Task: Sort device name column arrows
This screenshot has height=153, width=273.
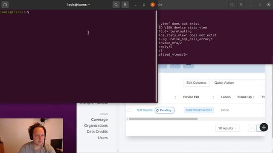Action: (x=175, y=97)
